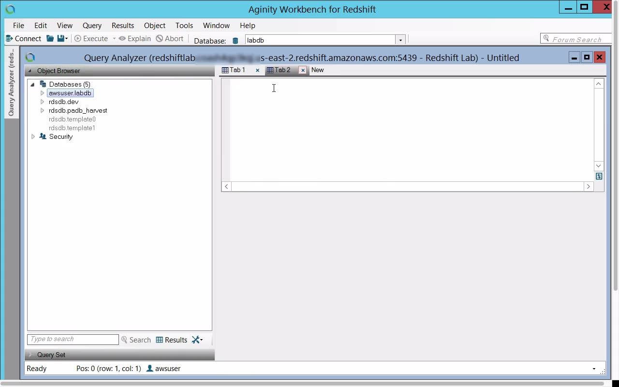Screen dimensions: 619x387
Task: Expand the rdsdb.padb_harvest node
Action: tap(43, 110)
